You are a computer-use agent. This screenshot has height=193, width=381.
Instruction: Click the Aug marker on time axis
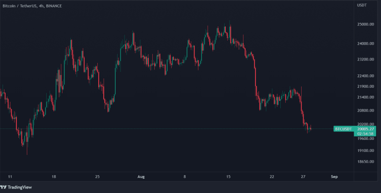click(141, 177)
